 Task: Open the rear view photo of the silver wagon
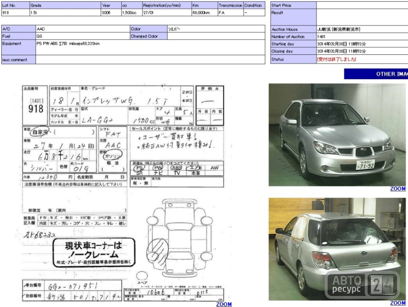click(337, 249)
